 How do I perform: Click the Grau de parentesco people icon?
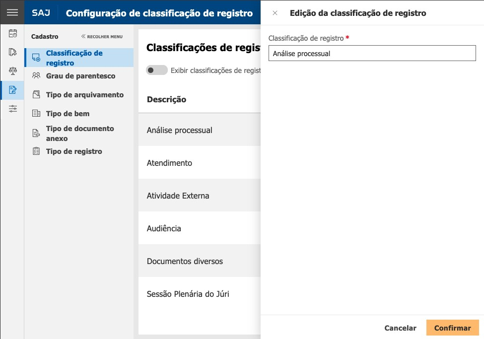tap(36, 75)
